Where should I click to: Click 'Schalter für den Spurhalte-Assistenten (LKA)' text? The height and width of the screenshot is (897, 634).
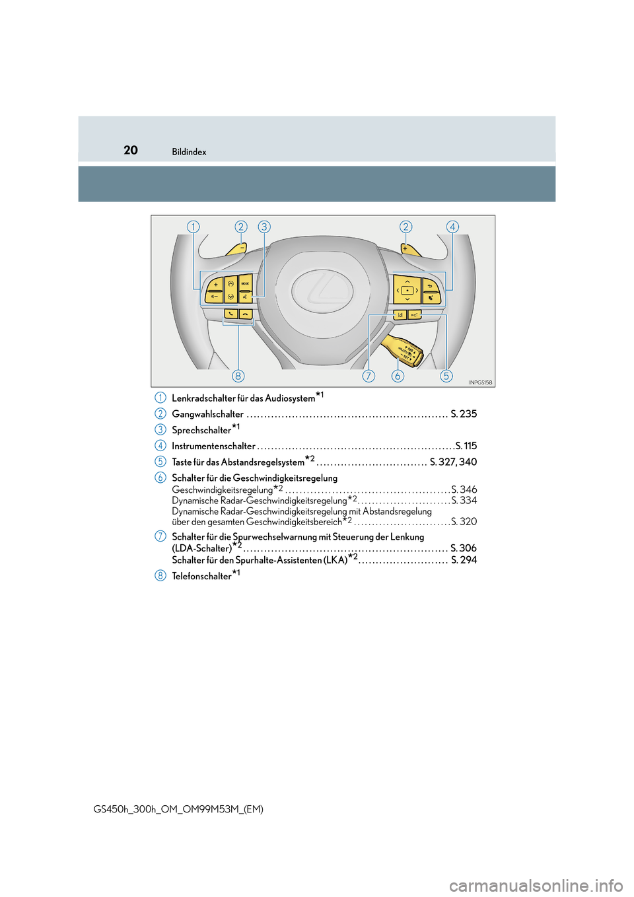coord(260,560)
